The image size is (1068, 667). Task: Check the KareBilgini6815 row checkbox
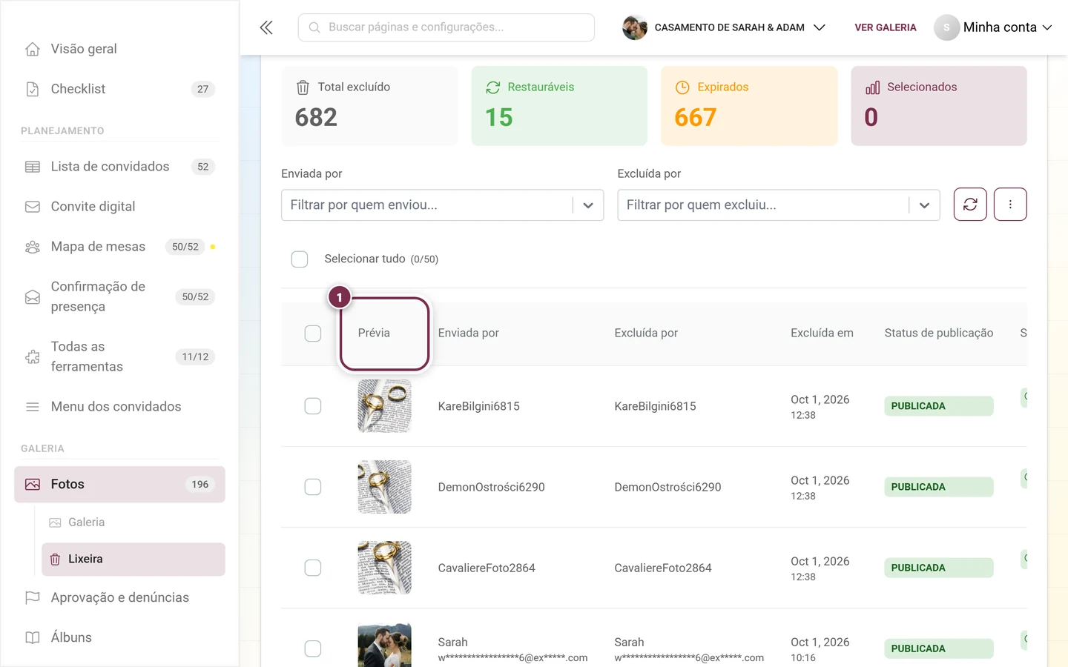[313, 406]
